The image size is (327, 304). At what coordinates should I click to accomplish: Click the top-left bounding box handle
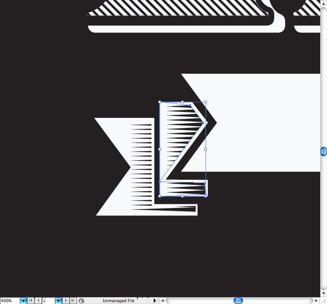coord(160,102)
